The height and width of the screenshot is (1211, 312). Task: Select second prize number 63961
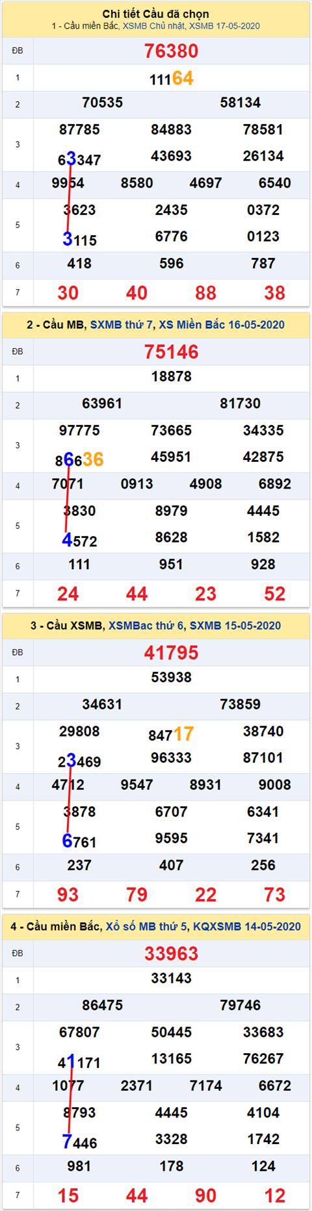[x=103, y=403]
